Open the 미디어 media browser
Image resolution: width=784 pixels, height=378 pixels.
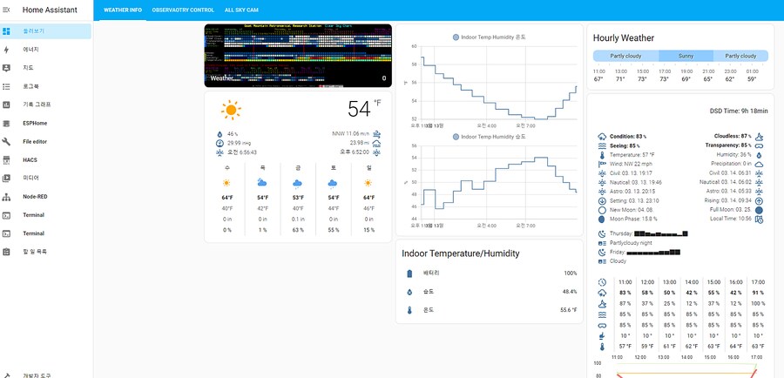click(46, 178)
